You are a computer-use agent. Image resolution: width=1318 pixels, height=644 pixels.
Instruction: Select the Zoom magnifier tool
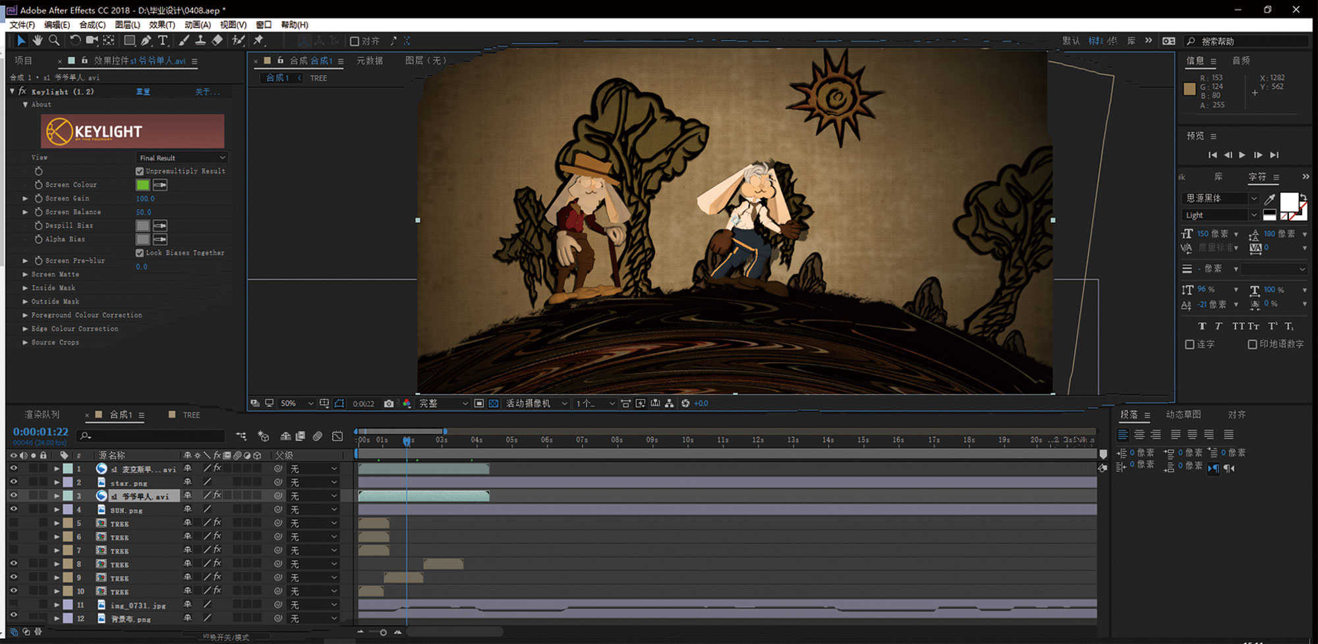[x=54, y=41]
